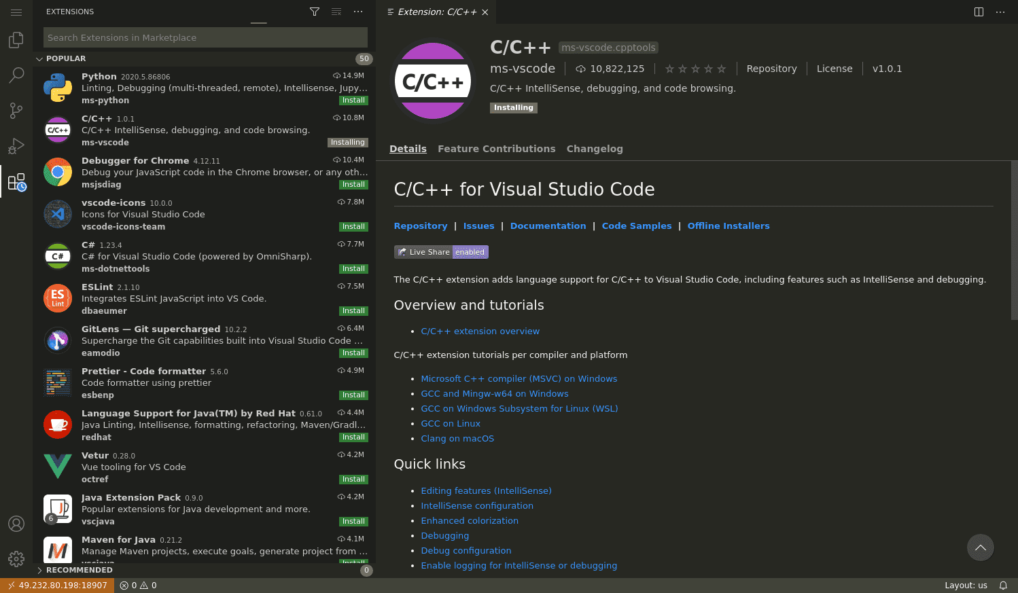
Task: Open the Search view in activity bar
Action: pyautogui.click(x=16, y=75)
